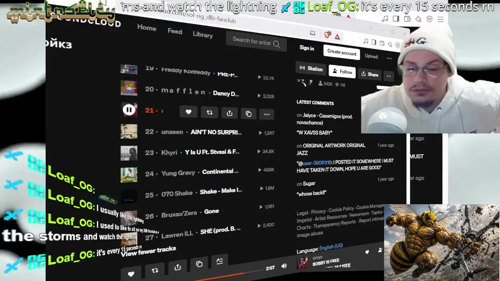Open the Library tab

click(203, 35)
